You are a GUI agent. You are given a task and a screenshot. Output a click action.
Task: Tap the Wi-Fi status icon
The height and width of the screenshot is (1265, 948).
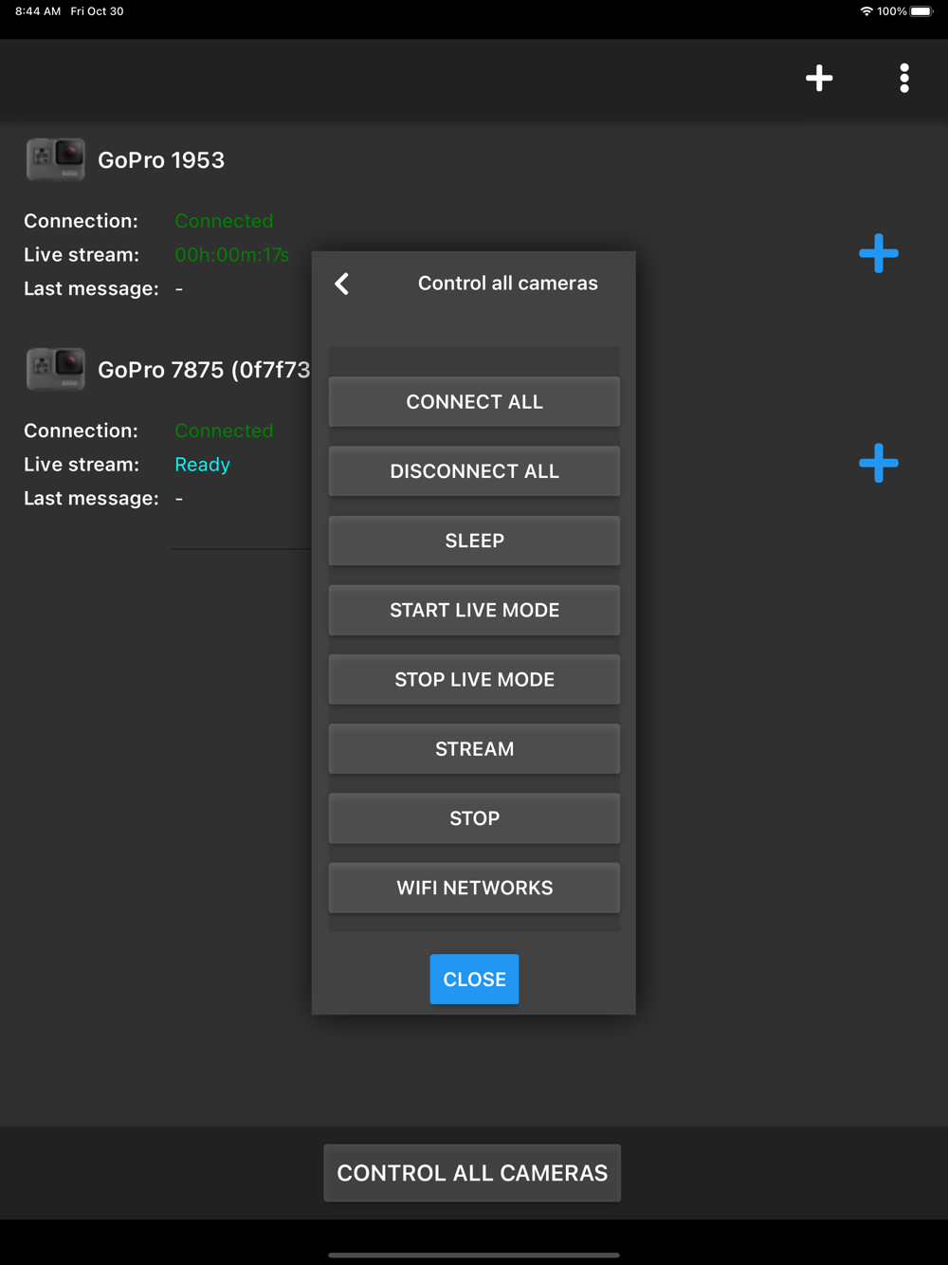(866, 11)
